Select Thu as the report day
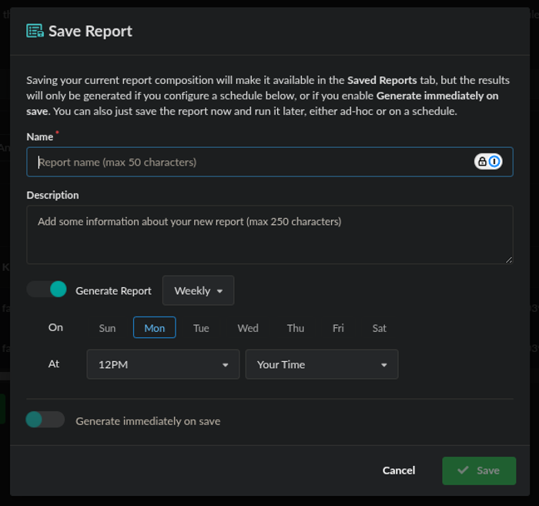The width and height of the screenshot is (539, 506). (x=296, y=328)
